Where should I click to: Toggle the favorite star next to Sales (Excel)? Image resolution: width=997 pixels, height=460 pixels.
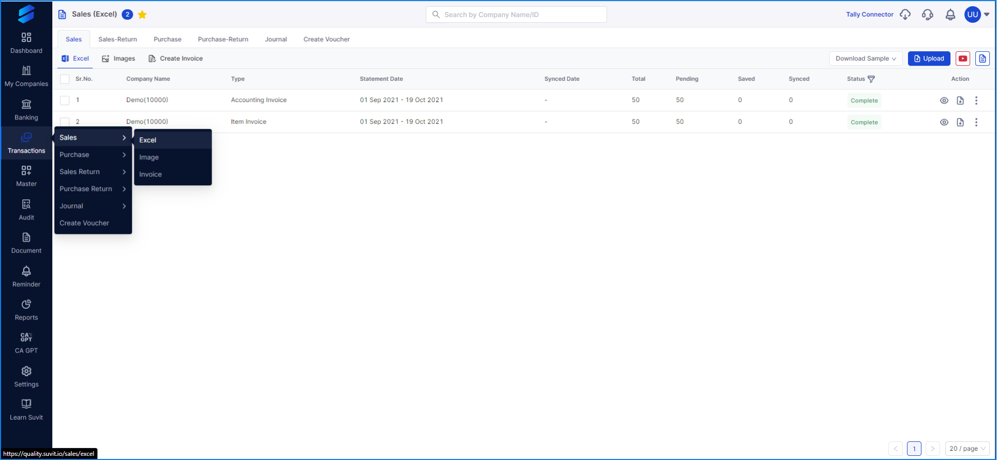142,14
